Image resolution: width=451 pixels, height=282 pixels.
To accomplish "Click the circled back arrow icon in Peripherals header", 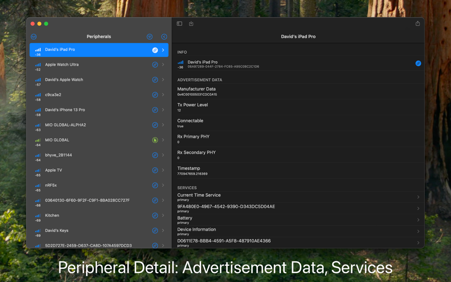I will [x=164, y=37].
